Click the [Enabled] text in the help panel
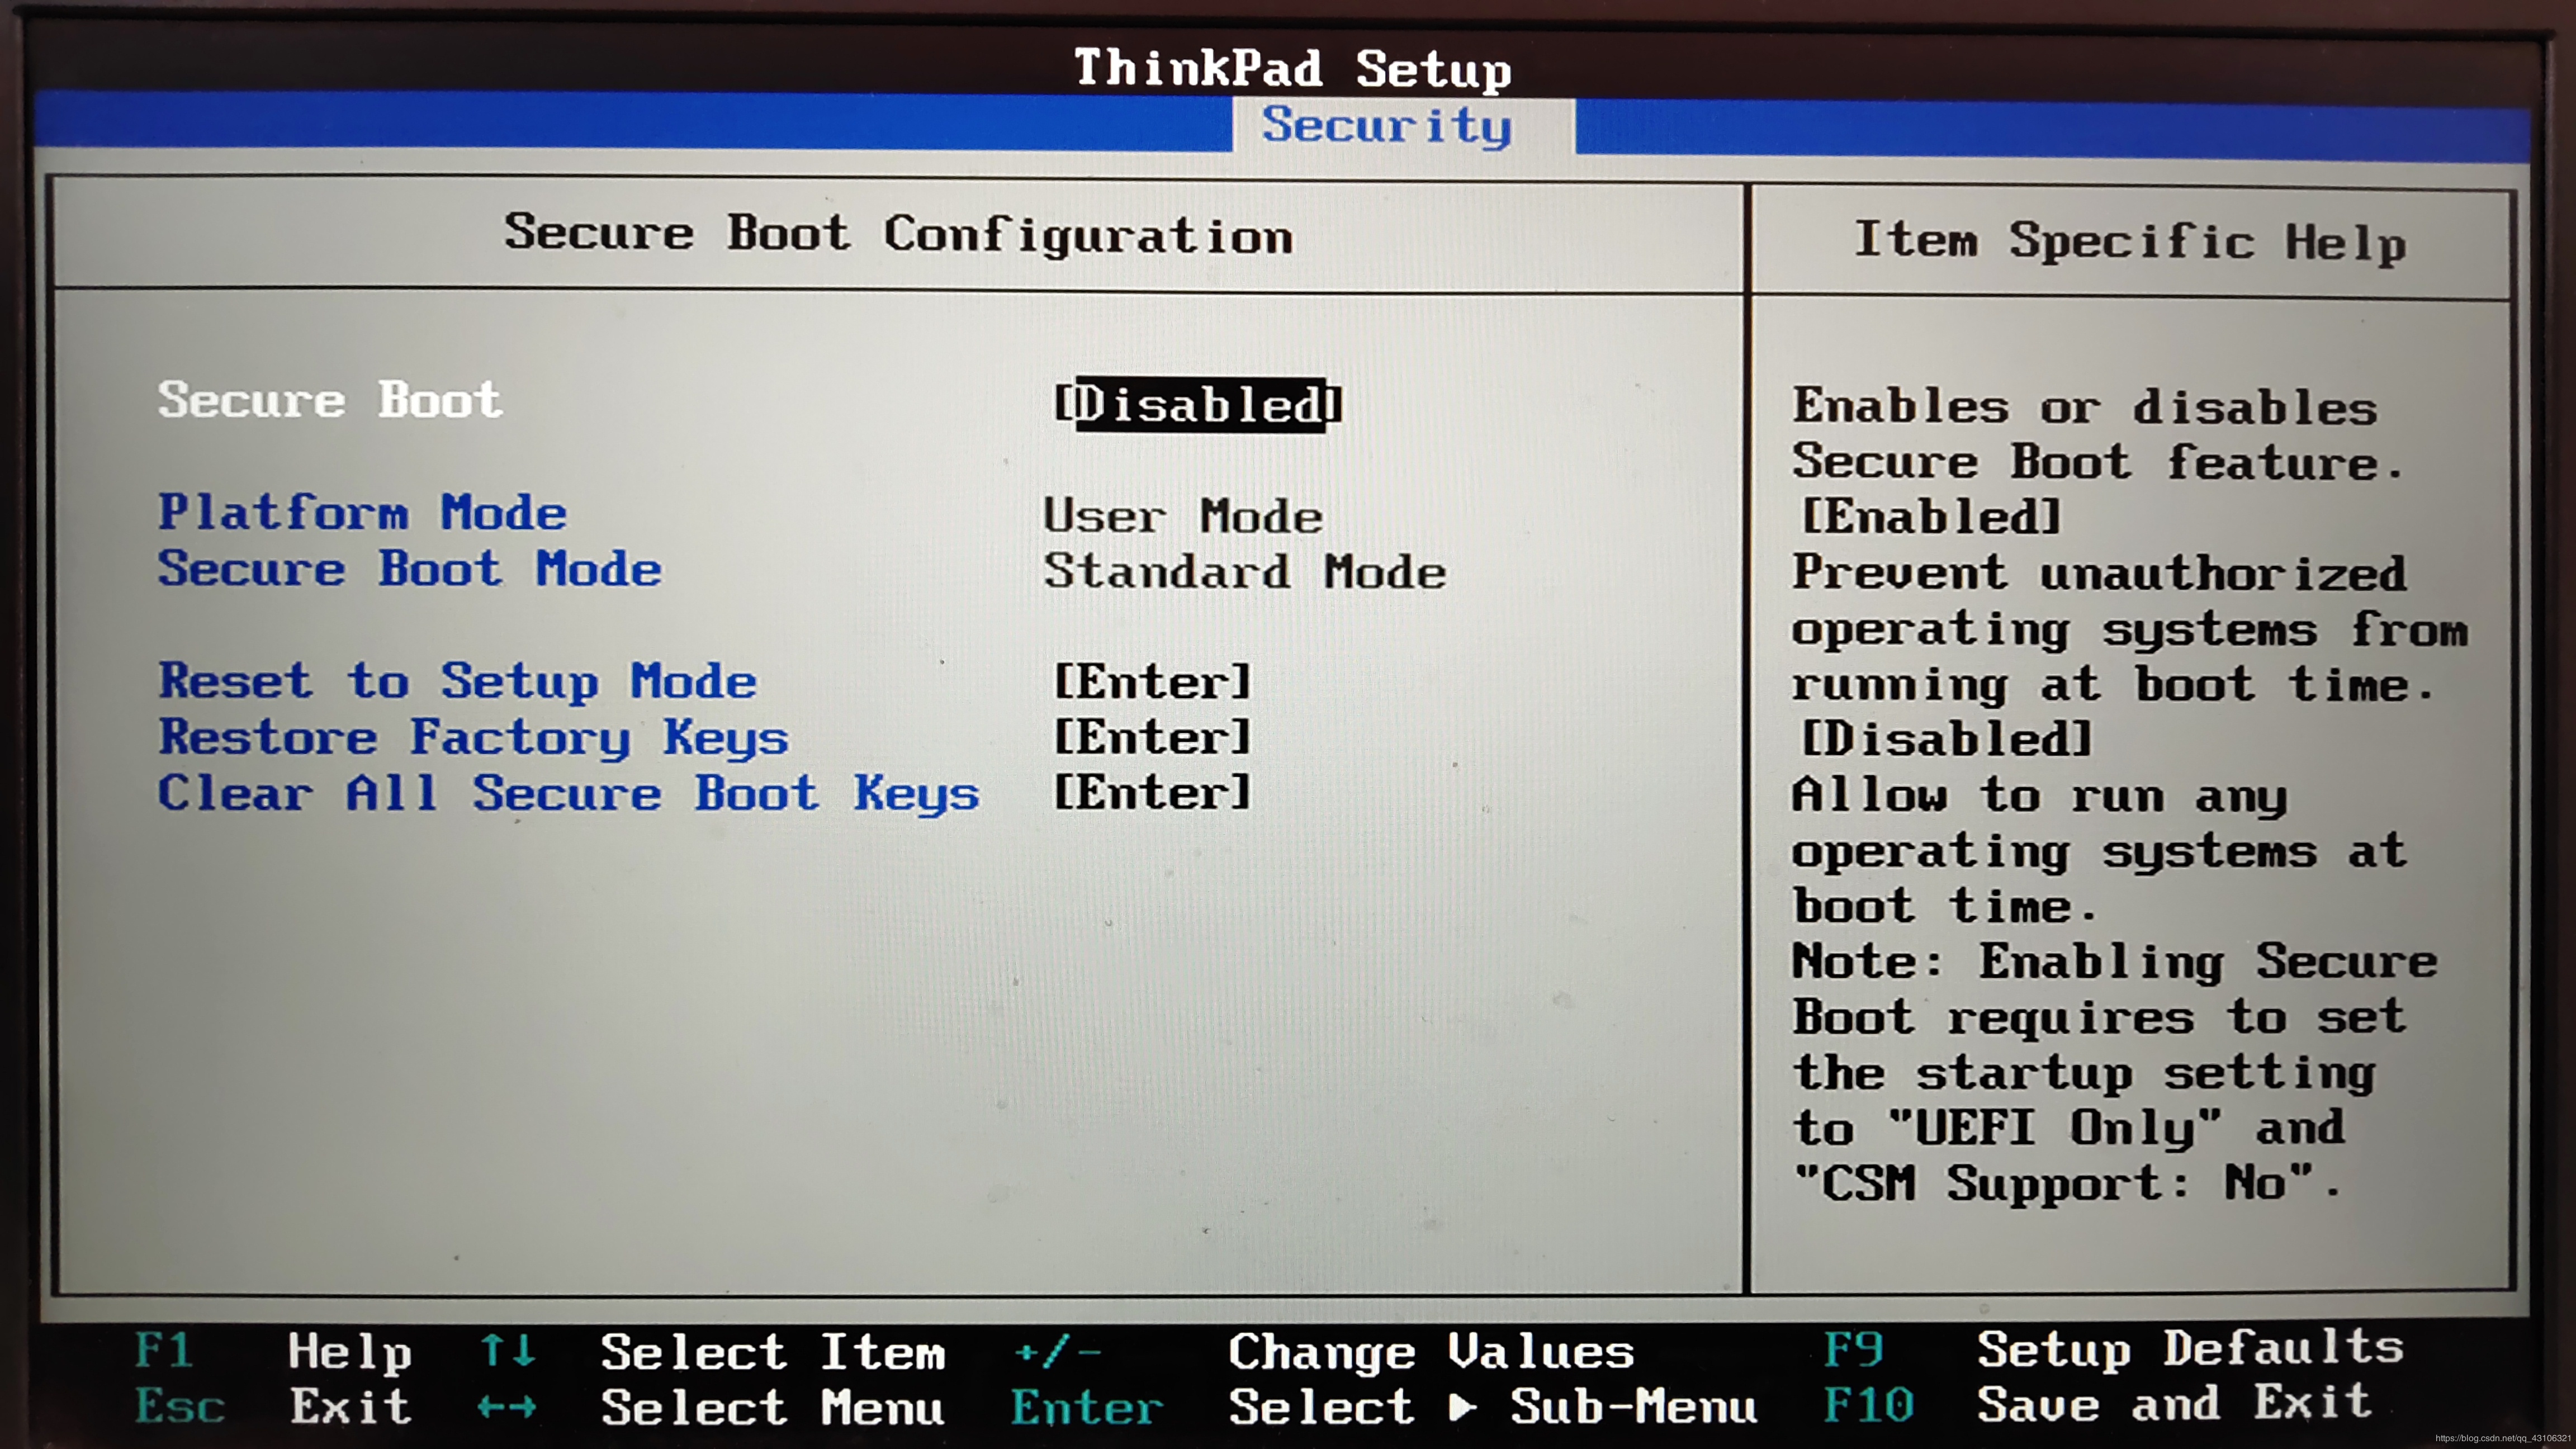This screenshot has height=1449, width=2576. [x=1931, y=517]
